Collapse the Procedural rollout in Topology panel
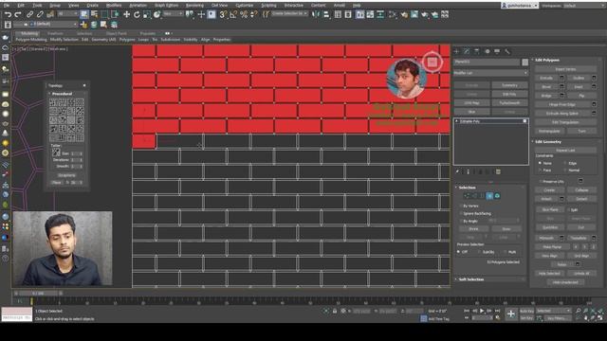607x341 pixels. 62,94
